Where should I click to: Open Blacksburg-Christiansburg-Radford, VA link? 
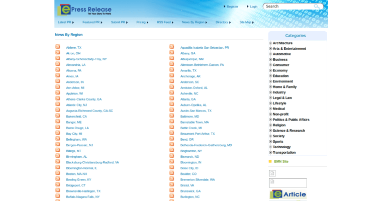click(92, 162)
